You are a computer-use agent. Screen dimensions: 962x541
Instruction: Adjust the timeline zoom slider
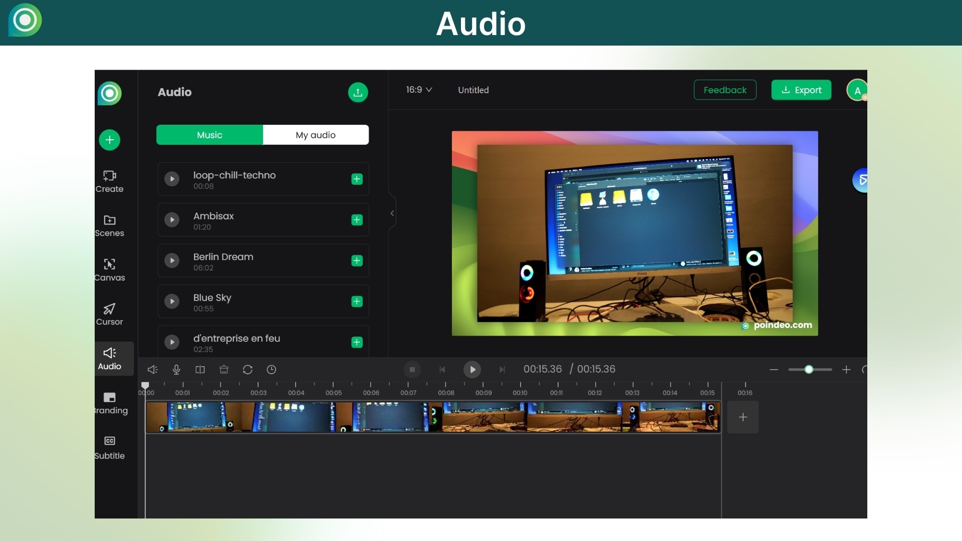click(x=809, y=369)
